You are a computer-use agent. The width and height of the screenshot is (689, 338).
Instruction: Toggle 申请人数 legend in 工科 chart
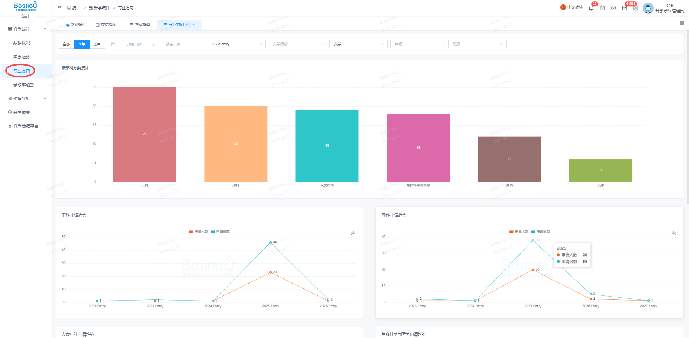[199, 232]
